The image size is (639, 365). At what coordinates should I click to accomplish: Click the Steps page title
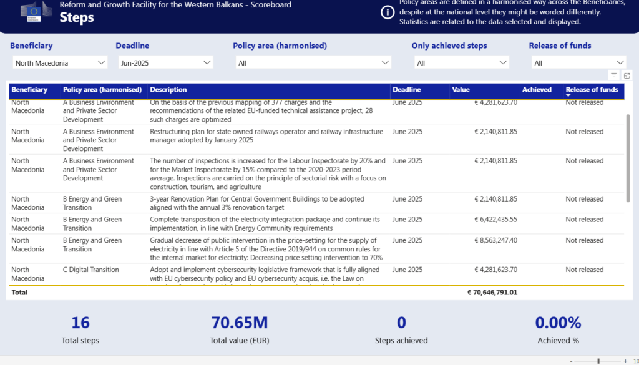point(77,17)
